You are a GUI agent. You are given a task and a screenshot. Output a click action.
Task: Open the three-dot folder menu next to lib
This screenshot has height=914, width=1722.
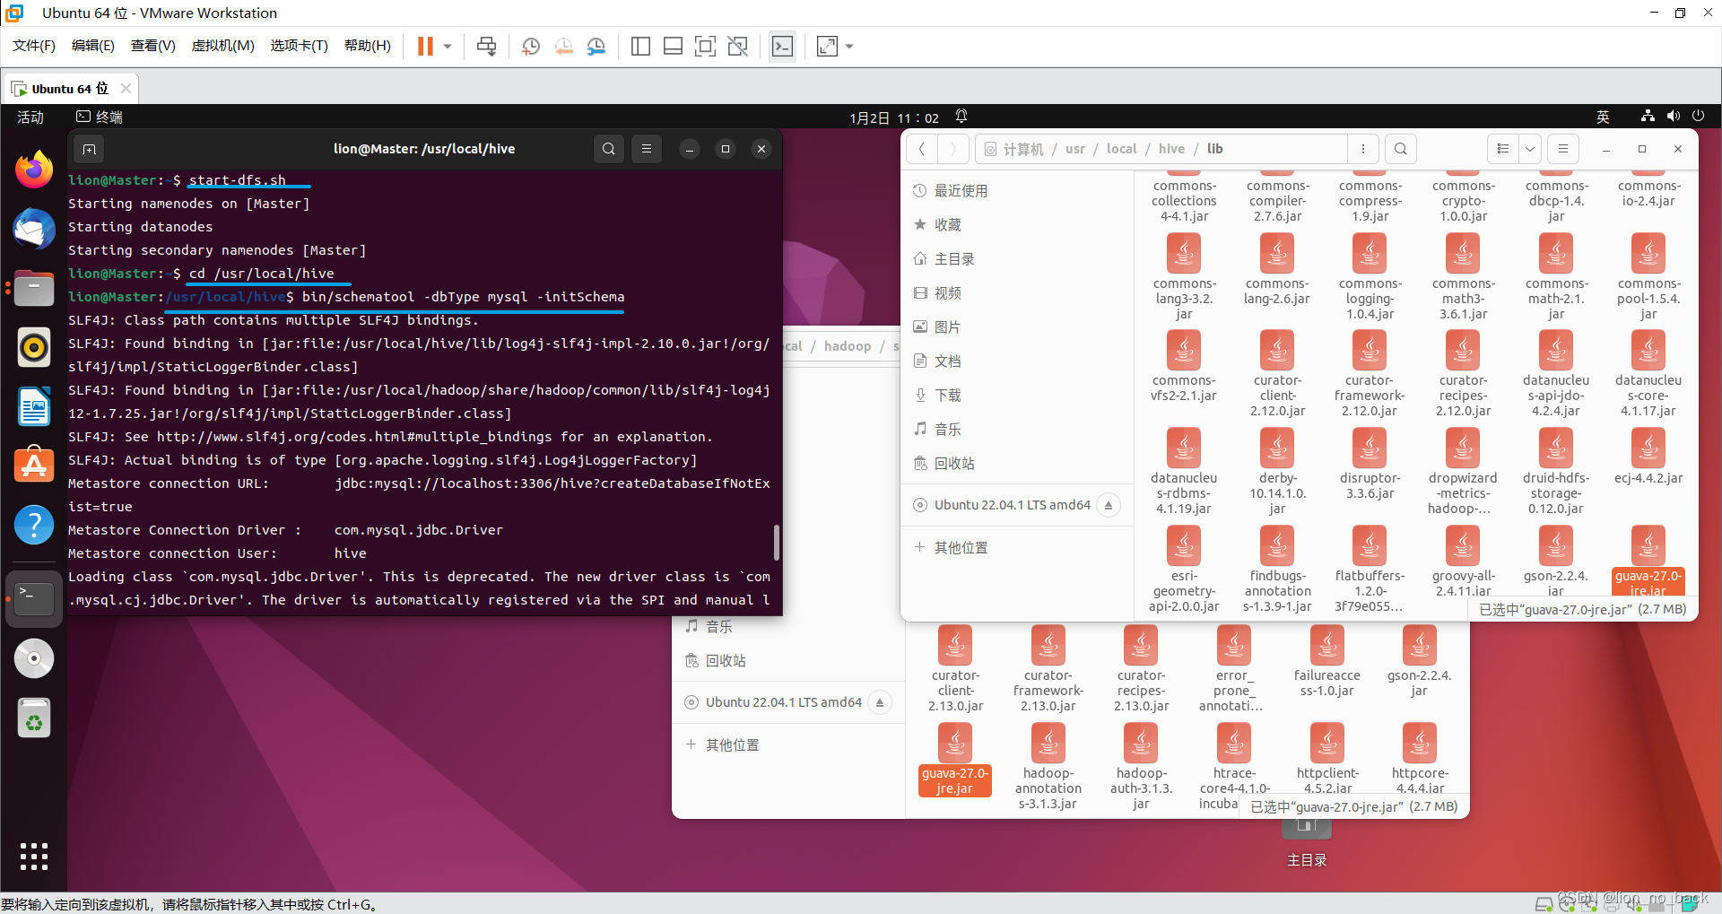1363,149
